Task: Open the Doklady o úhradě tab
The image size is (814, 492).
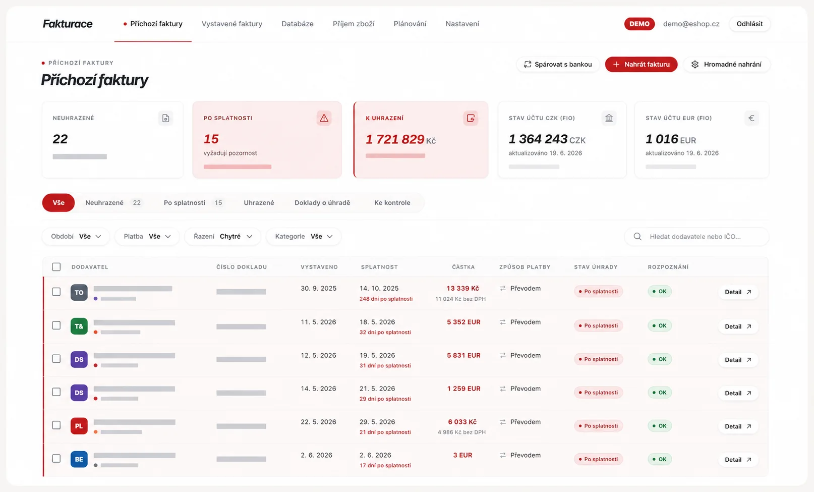Action: click(x=322, y=203)
